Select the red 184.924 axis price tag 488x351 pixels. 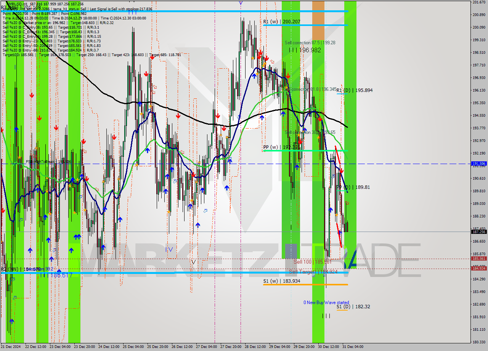coord(479,268)
